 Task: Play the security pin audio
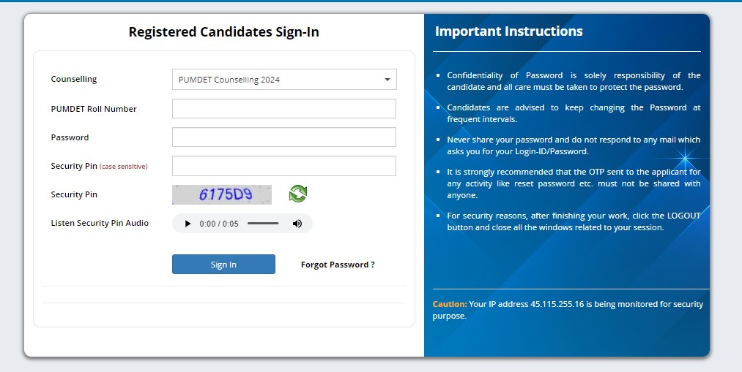pyautogui.click(x=188, y=224)
